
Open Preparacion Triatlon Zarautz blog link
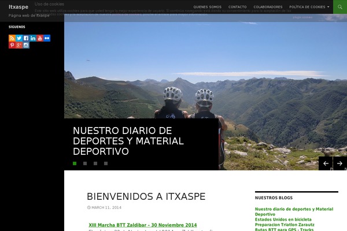pos(285,225)
